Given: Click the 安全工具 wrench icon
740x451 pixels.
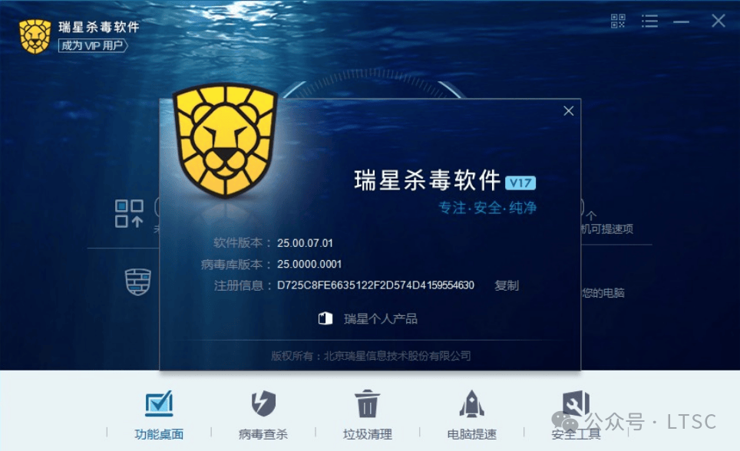Looking at the screenshot, I should pyautogui.click(x=576, y=403).
